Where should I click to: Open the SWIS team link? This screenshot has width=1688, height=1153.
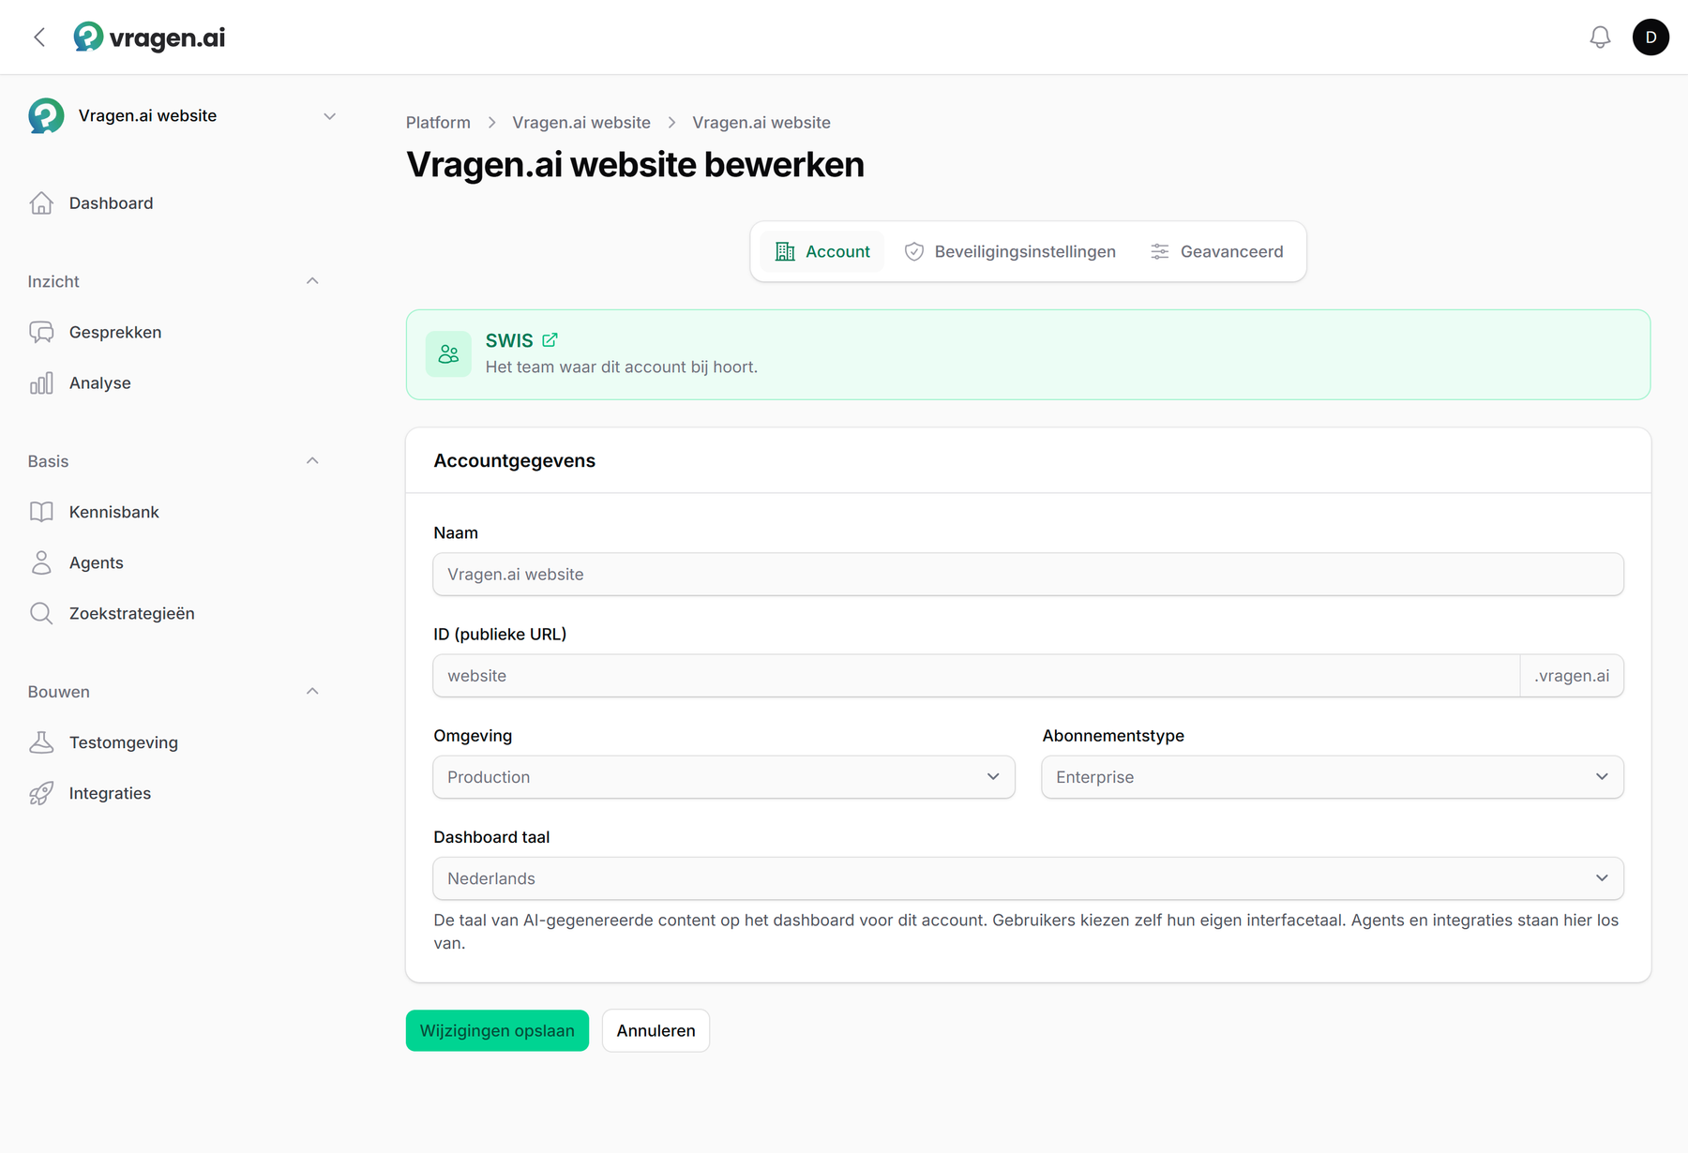509,340
